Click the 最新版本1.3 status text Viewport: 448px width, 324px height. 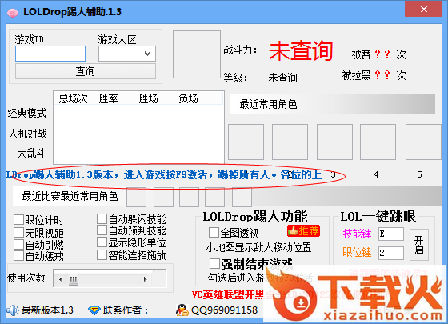pyautogui.click(x=47, y=310)
